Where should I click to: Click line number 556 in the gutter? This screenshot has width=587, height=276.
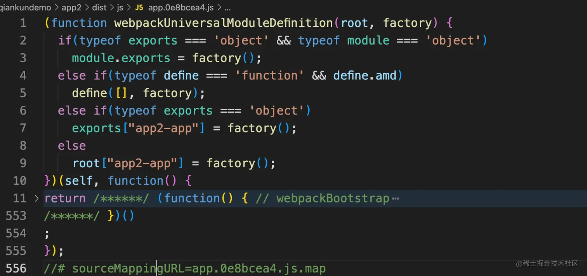pyautogui.click(x=16, y=268)
